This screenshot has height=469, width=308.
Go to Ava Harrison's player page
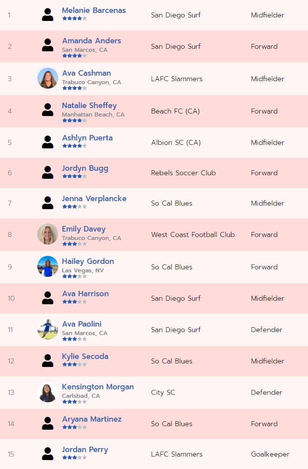tap(85, 294)
